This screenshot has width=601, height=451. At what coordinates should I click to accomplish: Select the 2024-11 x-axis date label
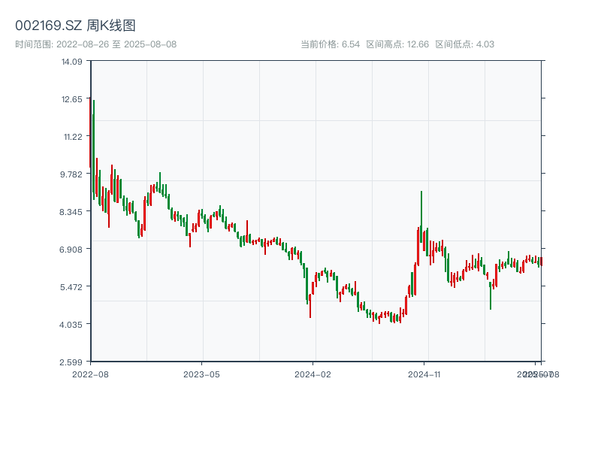[x=424, y=374]
